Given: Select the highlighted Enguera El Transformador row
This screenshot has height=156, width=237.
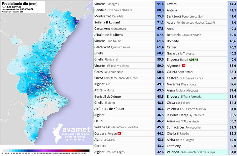Looking at the screenshot, I should [x=185, y=97].
